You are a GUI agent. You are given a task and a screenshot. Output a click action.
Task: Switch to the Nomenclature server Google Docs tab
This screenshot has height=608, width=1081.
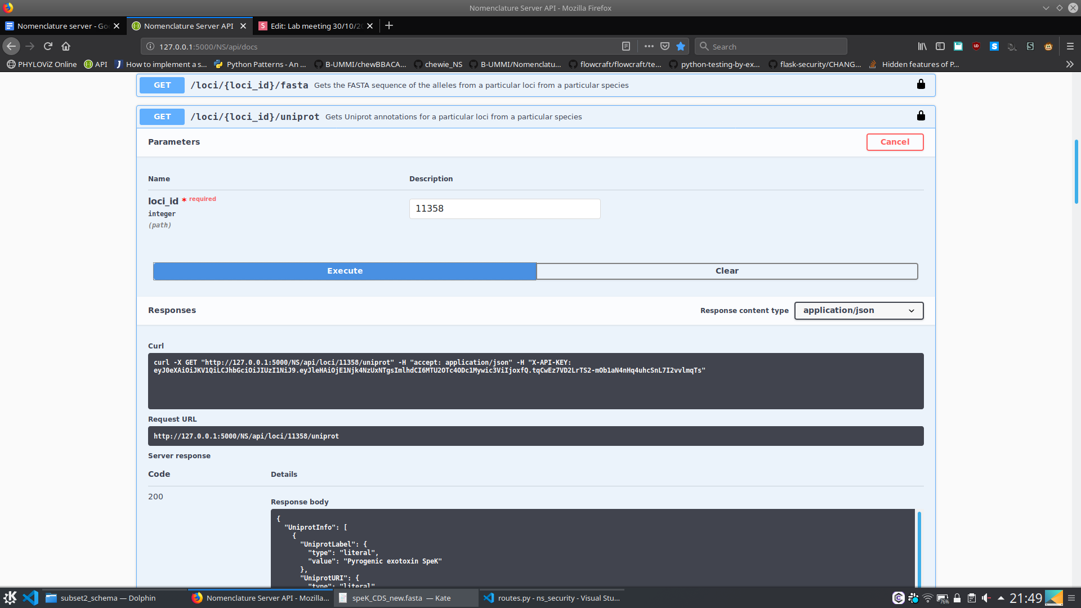[x=62, y=26]
